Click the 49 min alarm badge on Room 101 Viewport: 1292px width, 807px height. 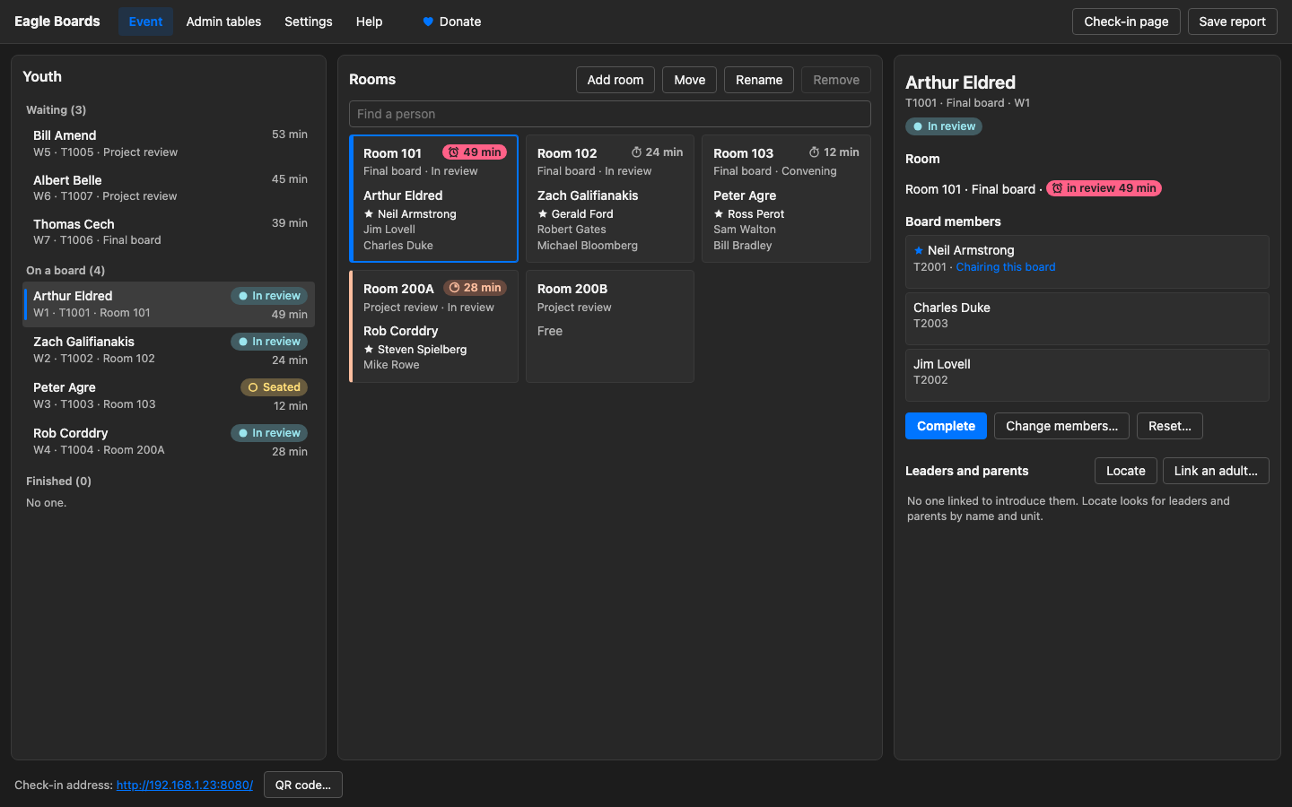coord(475,152)
